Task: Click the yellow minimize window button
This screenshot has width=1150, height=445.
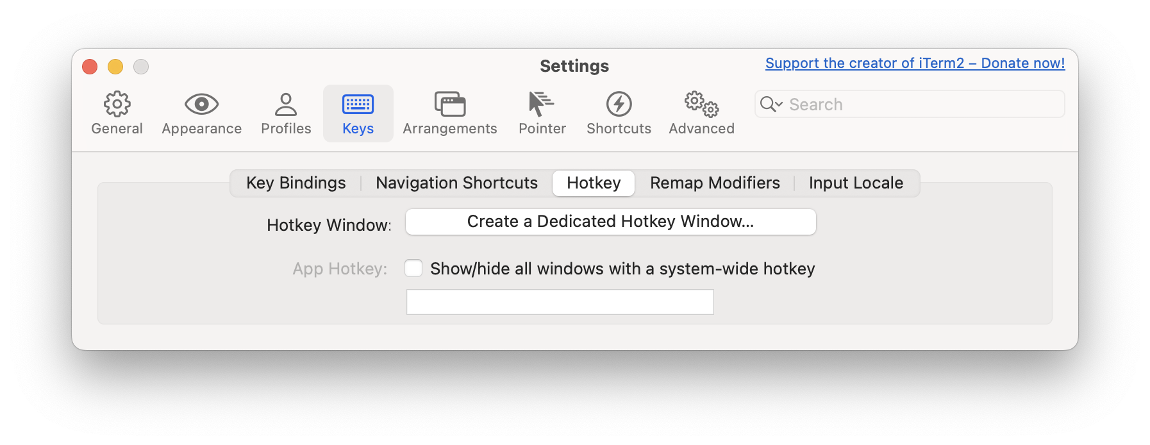Action: pyautogui.click(x=115, y=67)
